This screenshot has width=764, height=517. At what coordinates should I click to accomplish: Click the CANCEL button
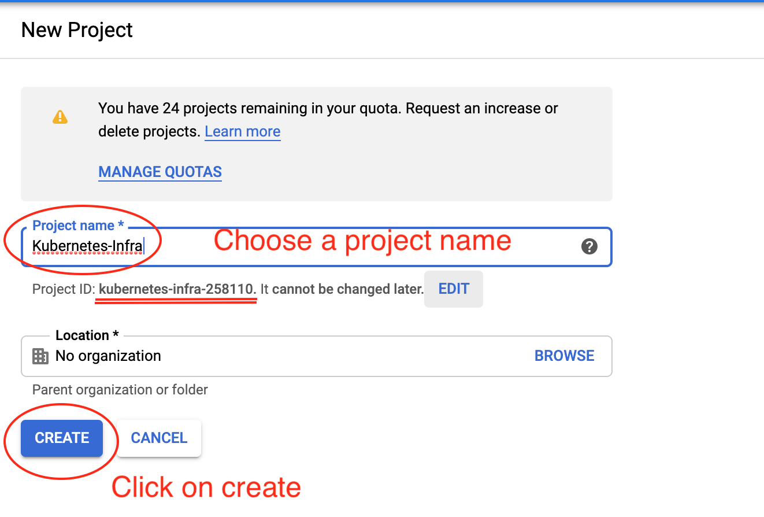[x=159, y=438]
